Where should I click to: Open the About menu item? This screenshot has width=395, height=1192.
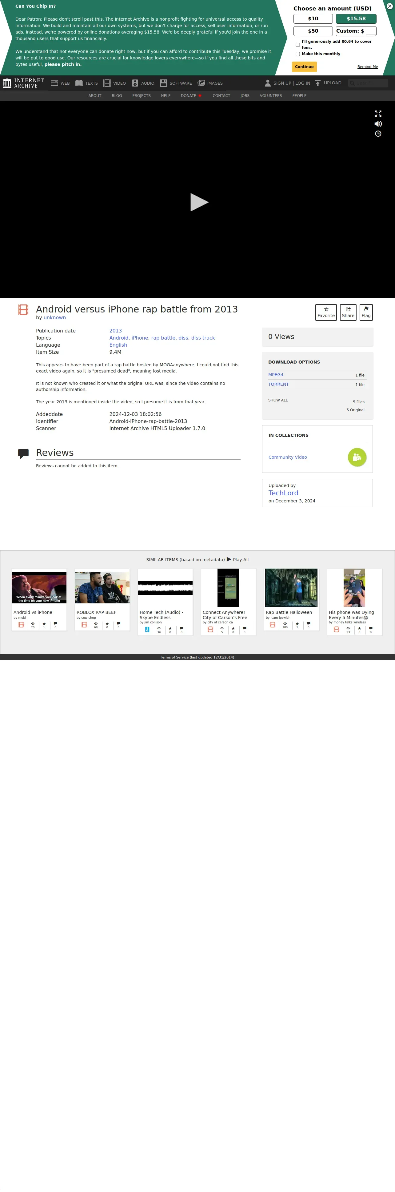point(95,96)
